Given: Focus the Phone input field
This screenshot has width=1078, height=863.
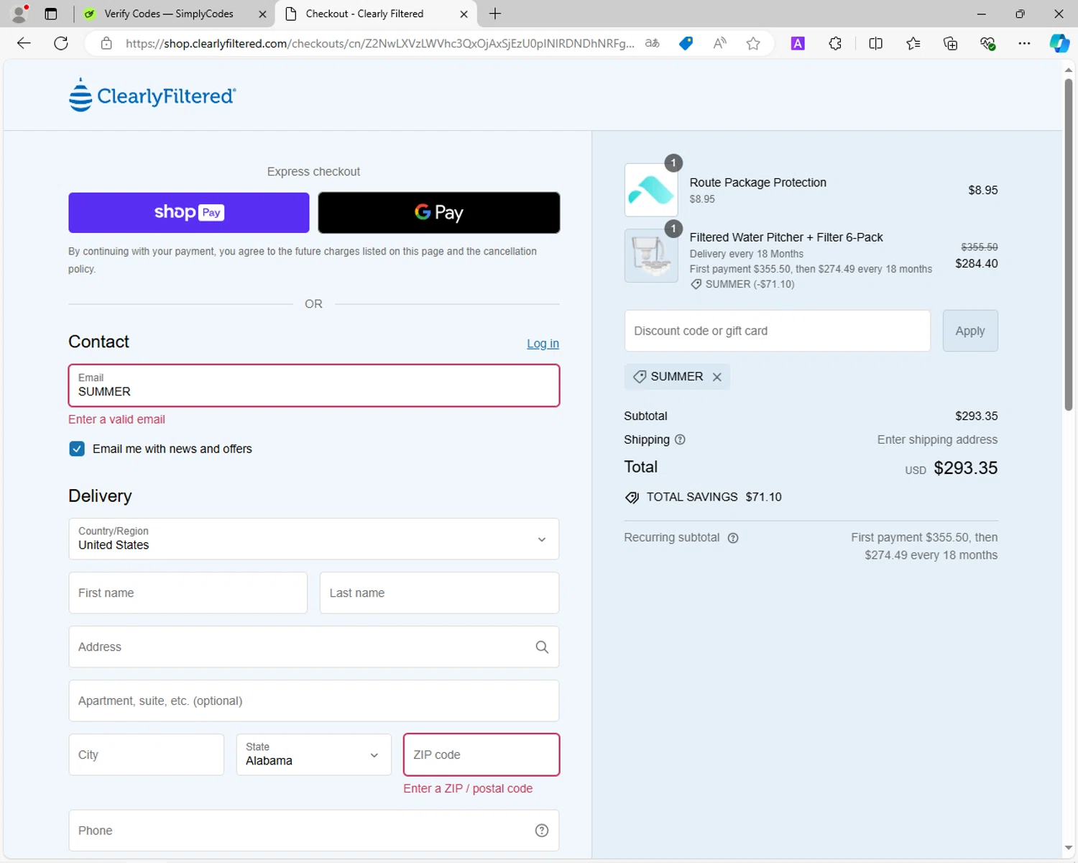Looking at the screenshot, I should (313, 831).
